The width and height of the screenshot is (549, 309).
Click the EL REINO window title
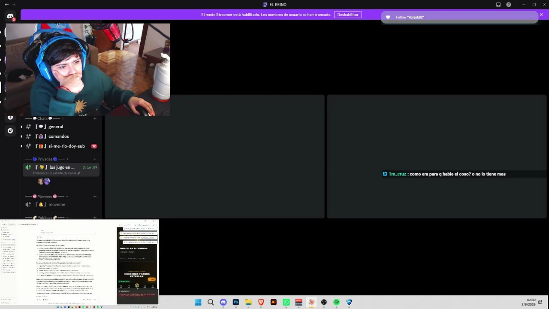click(274, 5)
